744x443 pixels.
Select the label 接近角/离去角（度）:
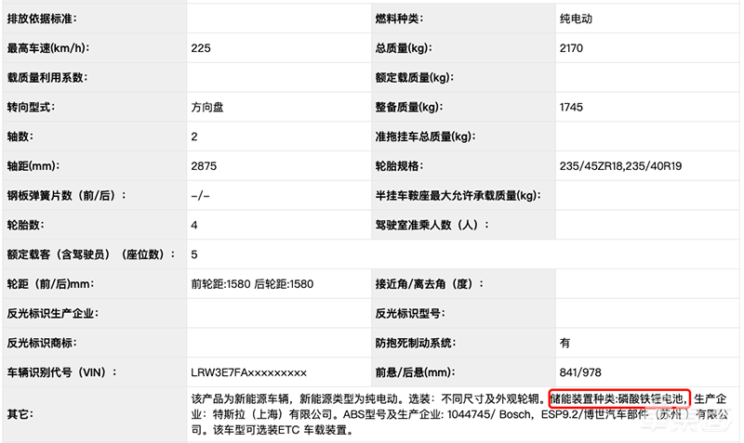(x=430, y=284)
